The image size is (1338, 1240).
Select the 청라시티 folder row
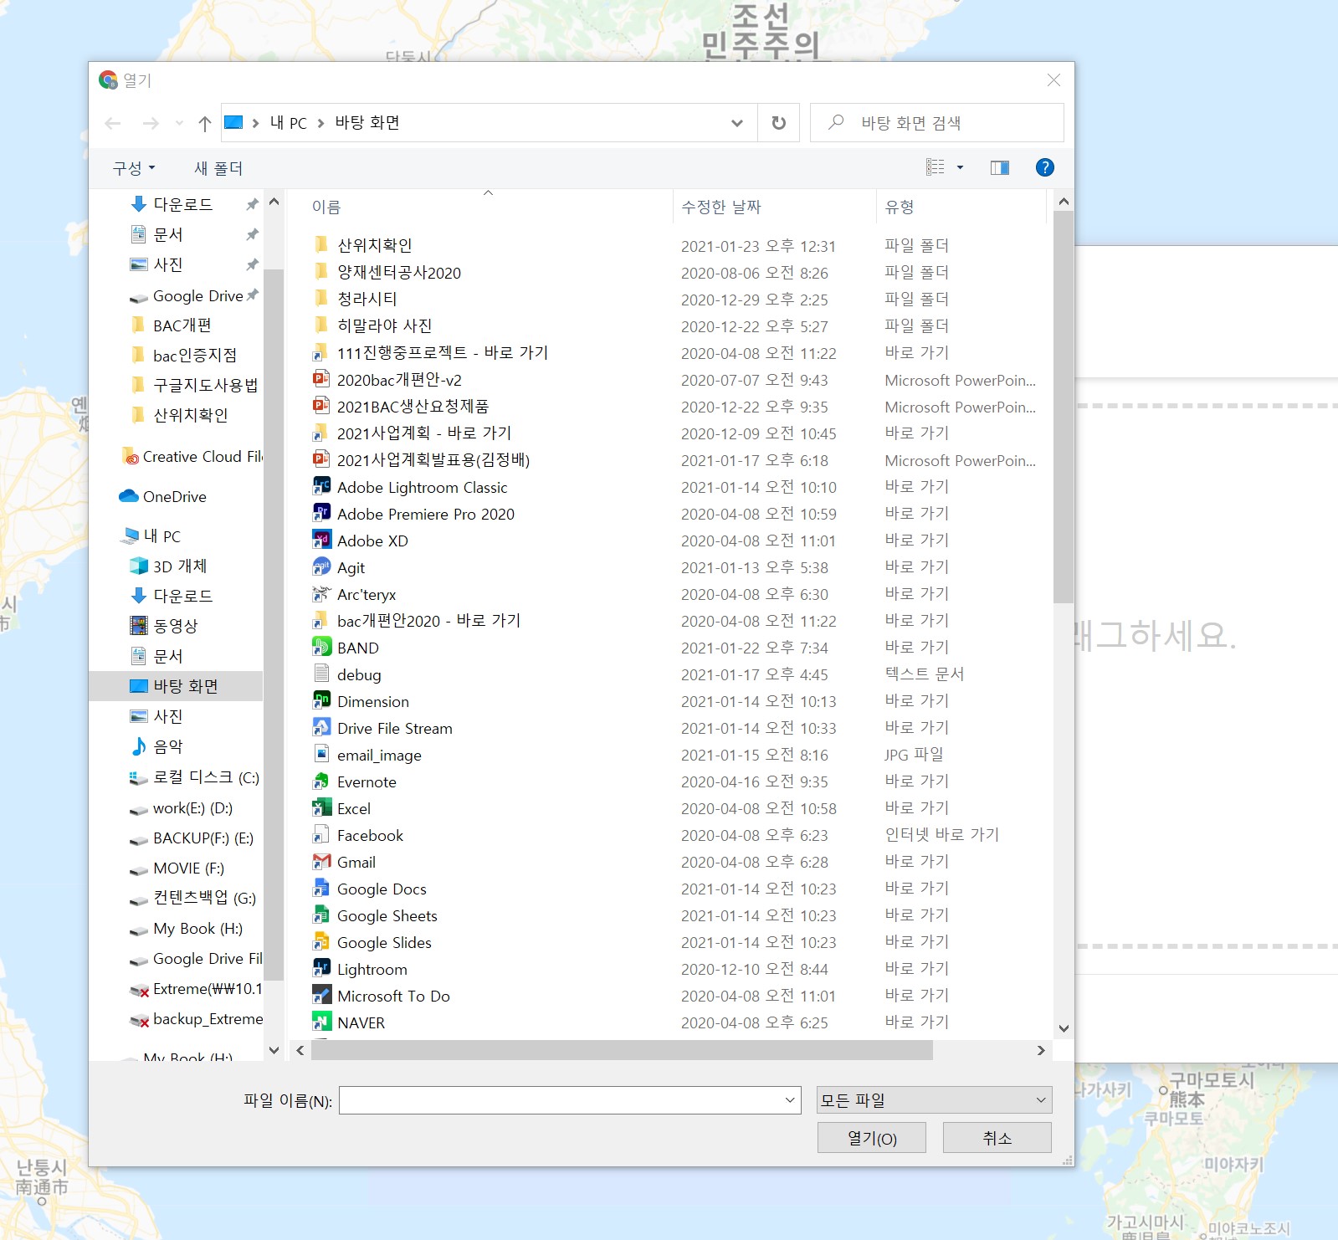[x=367, y=299]
